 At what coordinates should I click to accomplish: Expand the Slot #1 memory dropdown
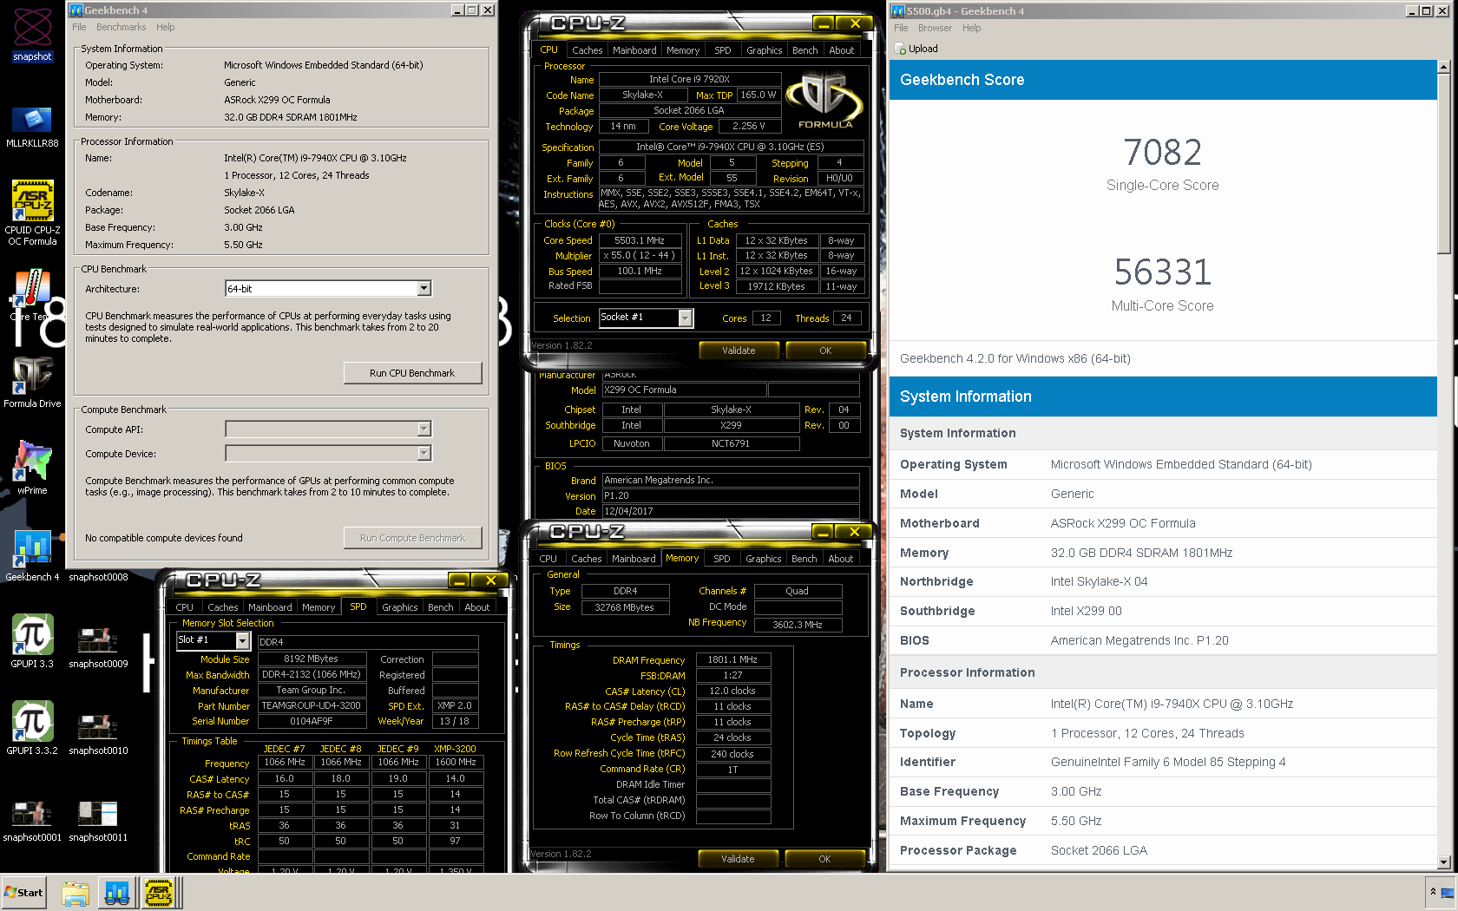click(242, 640)
